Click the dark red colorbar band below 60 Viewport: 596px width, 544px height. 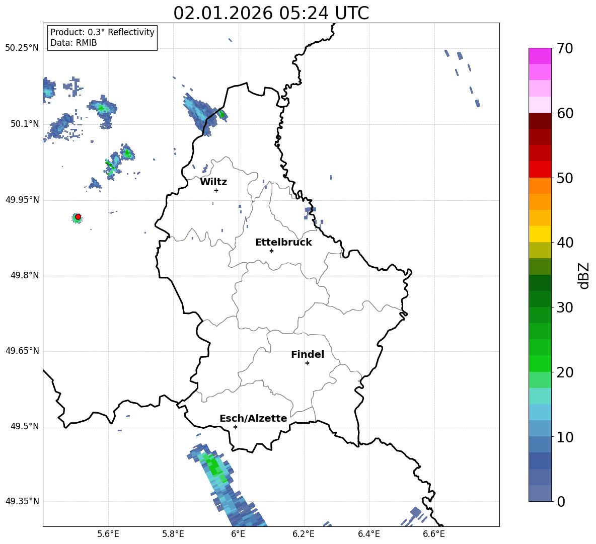point(540,121)
